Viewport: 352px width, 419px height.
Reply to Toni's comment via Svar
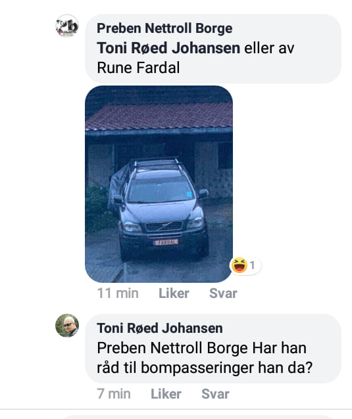pyautogui.click(x=215, y=394)
